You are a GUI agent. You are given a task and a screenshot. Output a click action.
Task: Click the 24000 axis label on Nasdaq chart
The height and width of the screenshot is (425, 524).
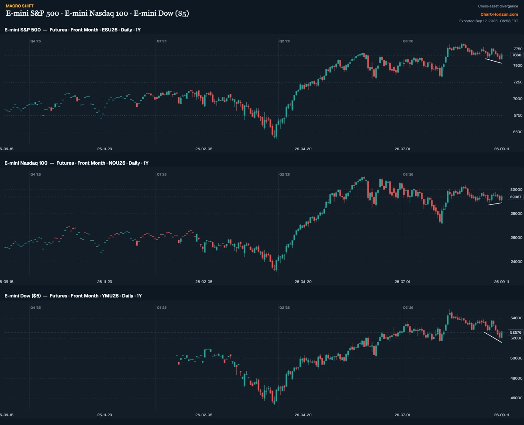517,262
